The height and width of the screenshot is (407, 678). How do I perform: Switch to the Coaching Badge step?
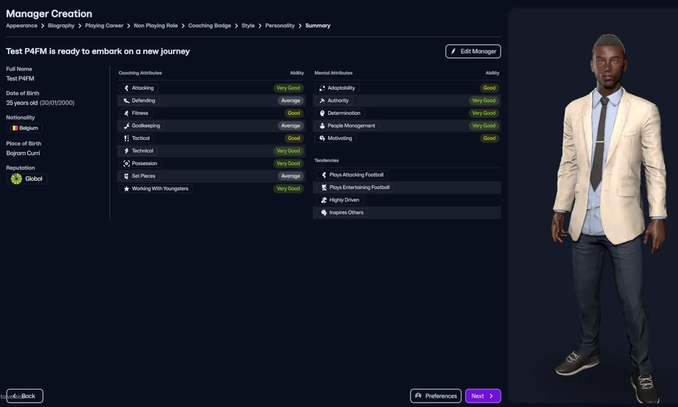point(209,26)
